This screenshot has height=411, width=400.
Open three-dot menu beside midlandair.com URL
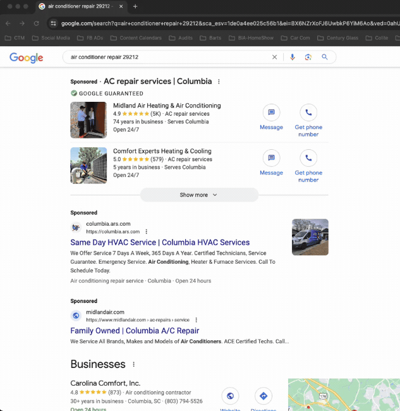(196, 320)
